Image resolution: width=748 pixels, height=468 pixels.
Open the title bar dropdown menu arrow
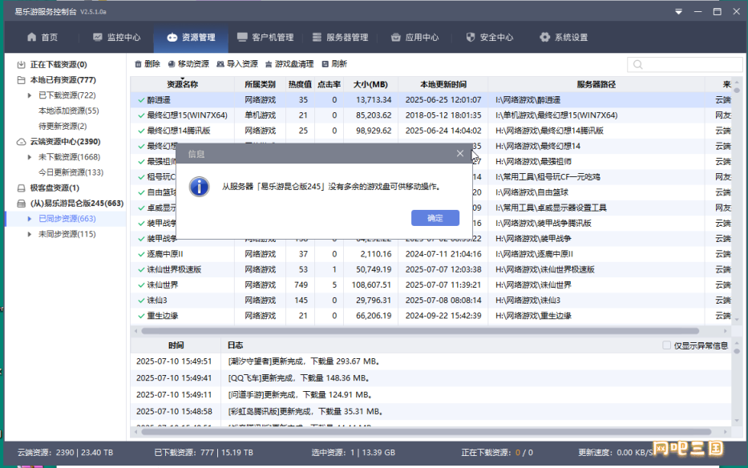[678, 11]
